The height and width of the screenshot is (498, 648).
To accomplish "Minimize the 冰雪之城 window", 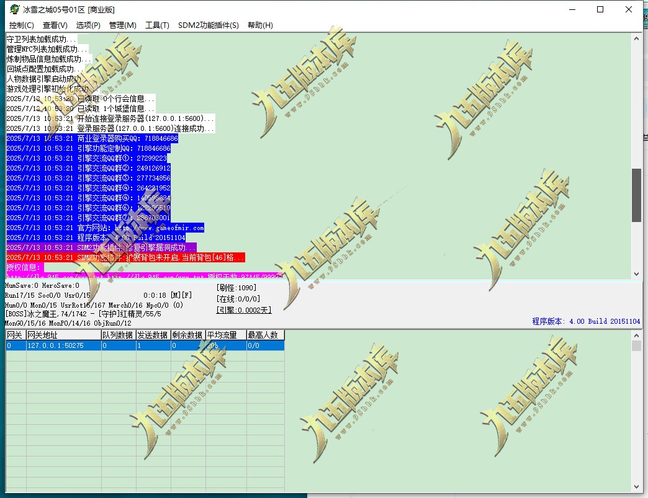I will (572, 9).
